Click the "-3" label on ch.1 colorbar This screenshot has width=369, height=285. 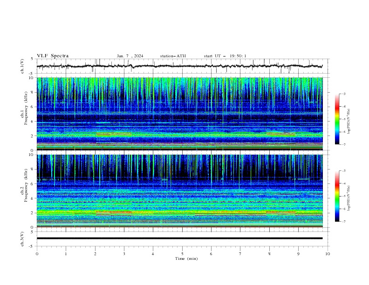point(343,94)
